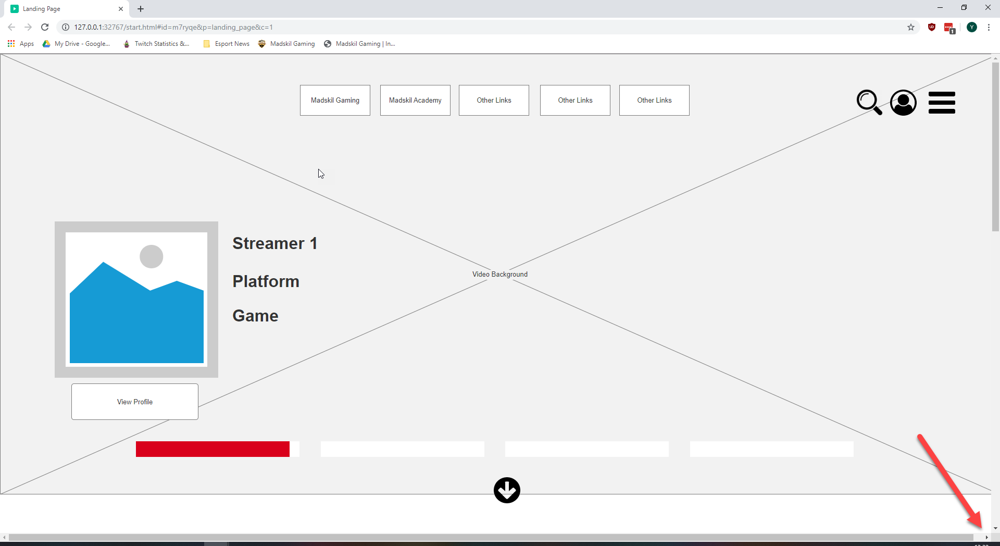Open the Apps launcher in bookmarks bar
The width and height of the screenshot is (1000, 546).
click(11, 44)
